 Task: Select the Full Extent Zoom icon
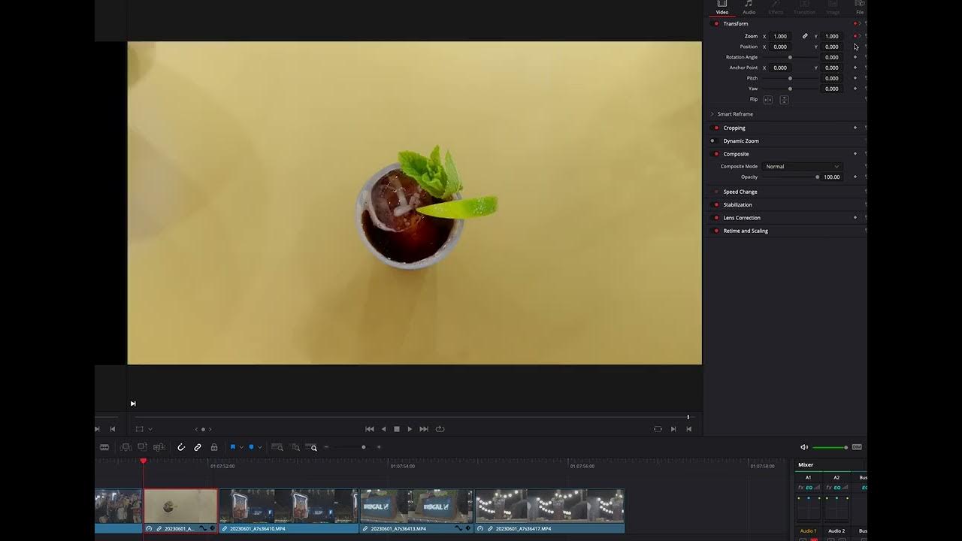coord(277,448)
